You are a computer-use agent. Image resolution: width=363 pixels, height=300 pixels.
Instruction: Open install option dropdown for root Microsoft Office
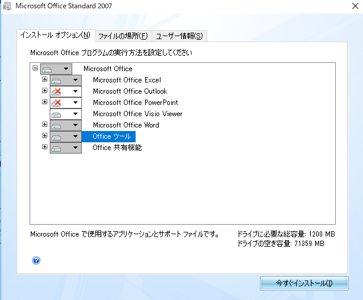(x=66, y=69)
